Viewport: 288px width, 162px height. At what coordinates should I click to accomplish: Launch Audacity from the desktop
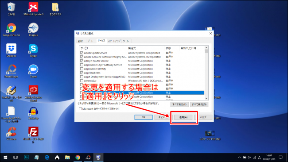pyautogui.click(x=33, y=113)
